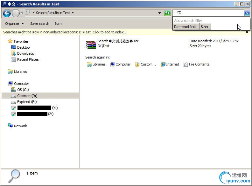
Task: Search again in File Contents
Action: (199, 64)
